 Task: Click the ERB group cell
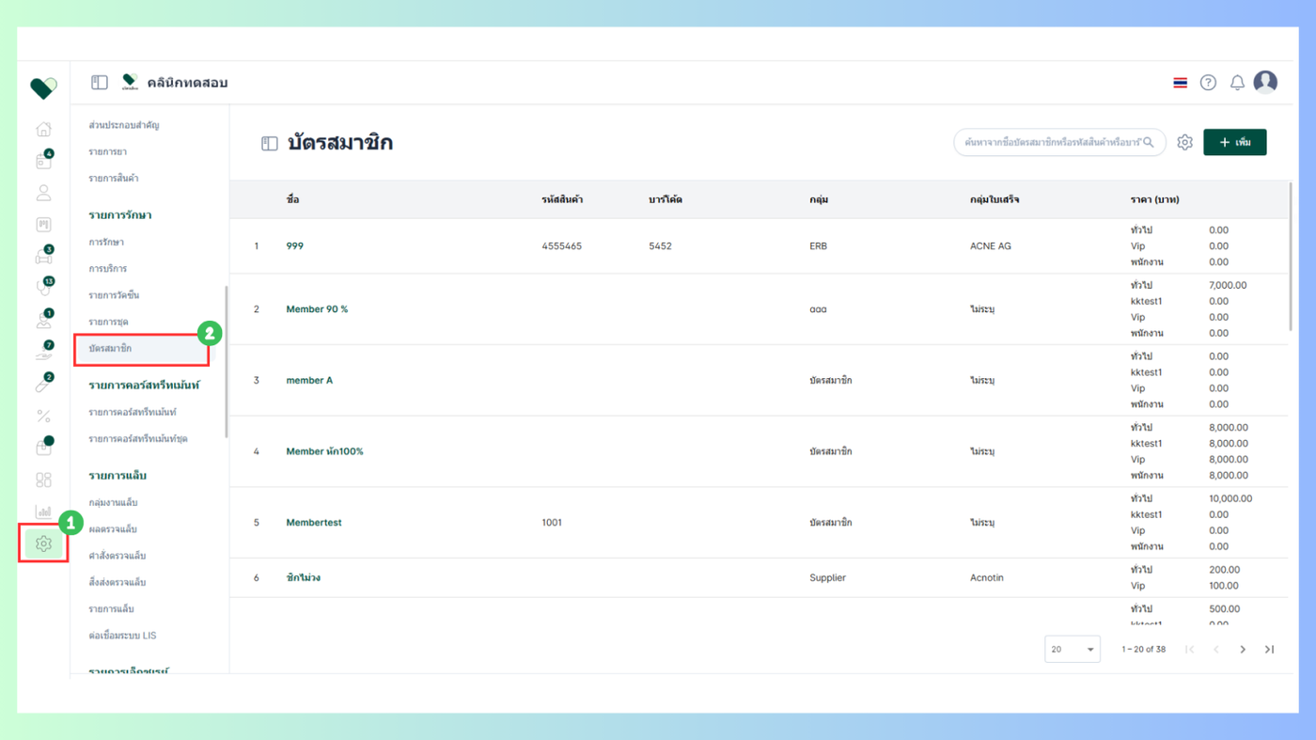click(819, 246)
